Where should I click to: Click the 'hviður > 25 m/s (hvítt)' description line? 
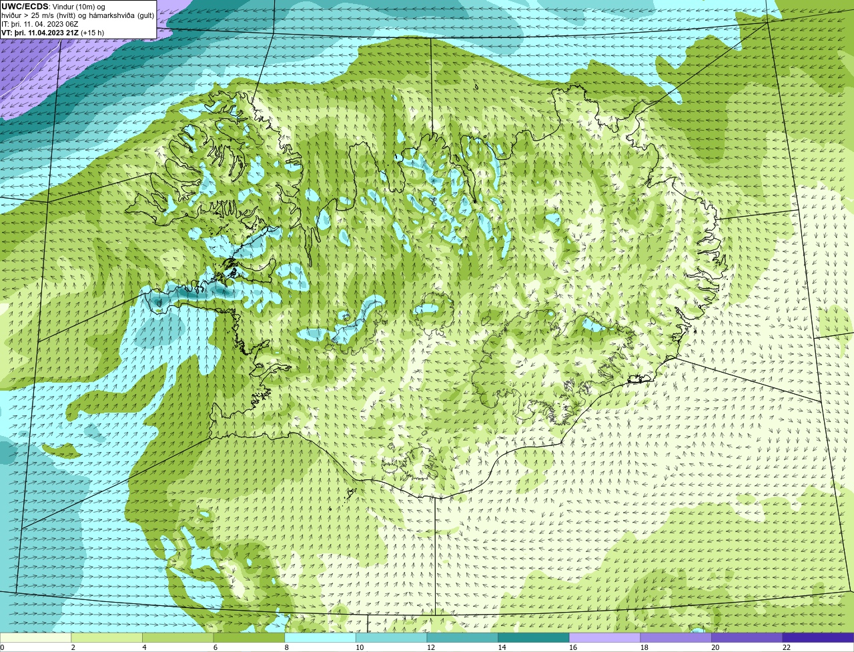[x=77, y=15]
